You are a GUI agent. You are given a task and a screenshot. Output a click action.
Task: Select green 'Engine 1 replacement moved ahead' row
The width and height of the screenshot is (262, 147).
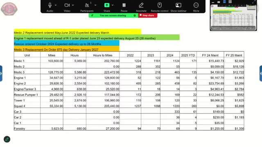tap(97, 37)
